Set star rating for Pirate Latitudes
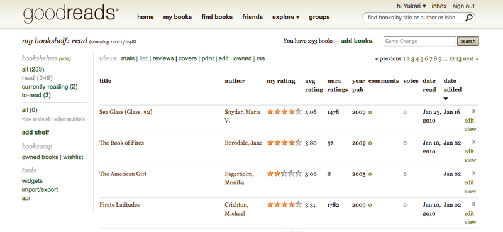This screenshot has height=232, width=503. [284, 205]
